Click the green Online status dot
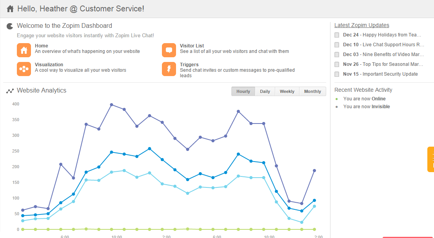 pos(336,99)
